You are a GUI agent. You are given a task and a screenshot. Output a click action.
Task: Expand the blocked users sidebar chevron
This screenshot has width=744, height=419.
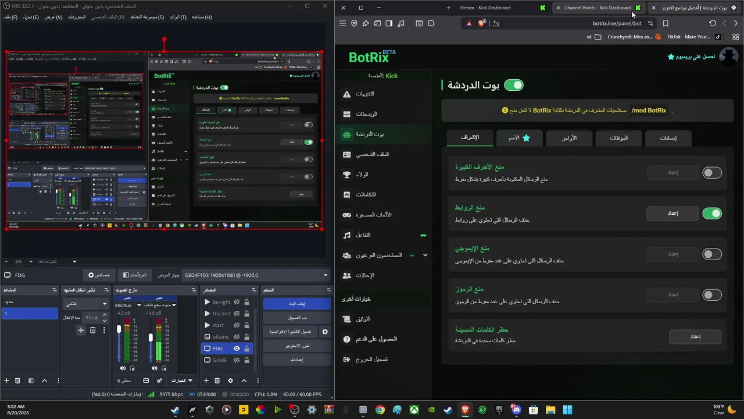425,255
